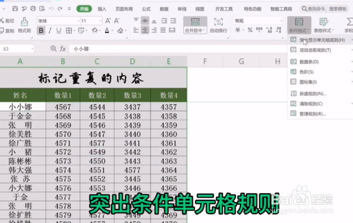This screenshot has width=353, height=223.
Task: Click the Increase Indent icon
Action: pyautogui.click(x=173, y=21)
